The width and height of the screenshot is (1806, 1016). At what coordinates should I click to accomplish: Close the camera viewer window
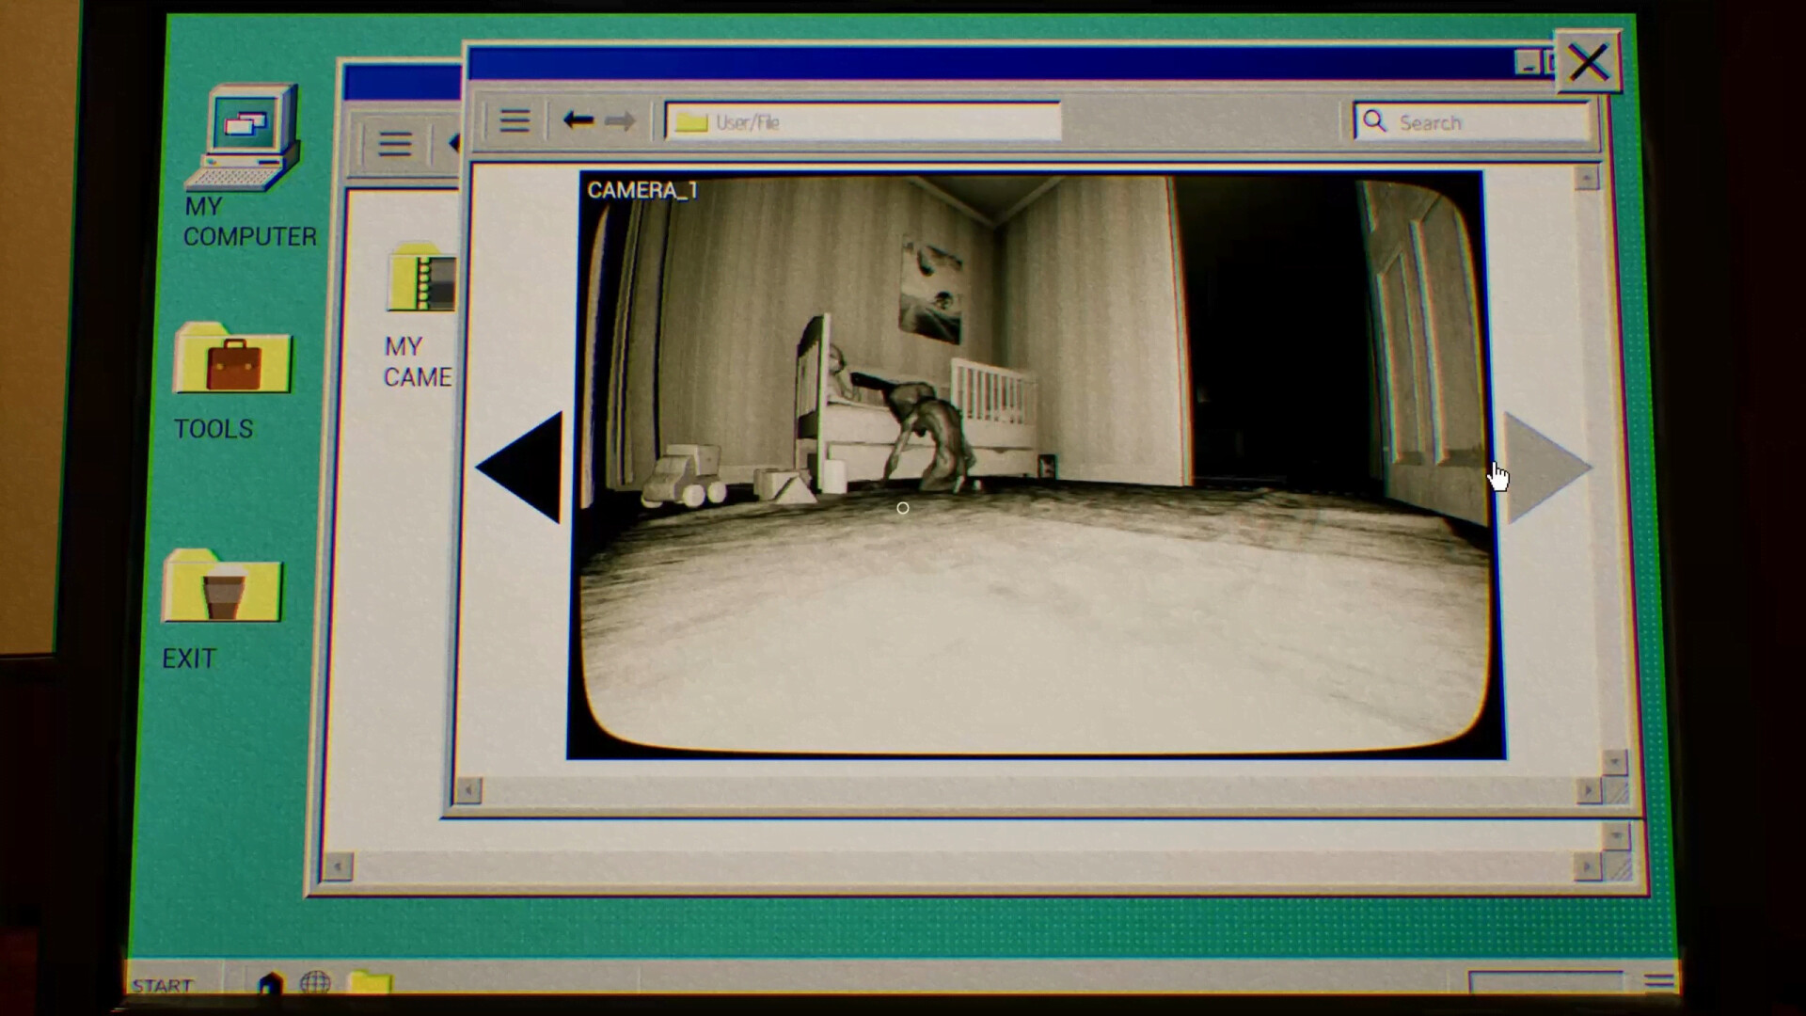pyautogui.click(x=1588, y=63)
